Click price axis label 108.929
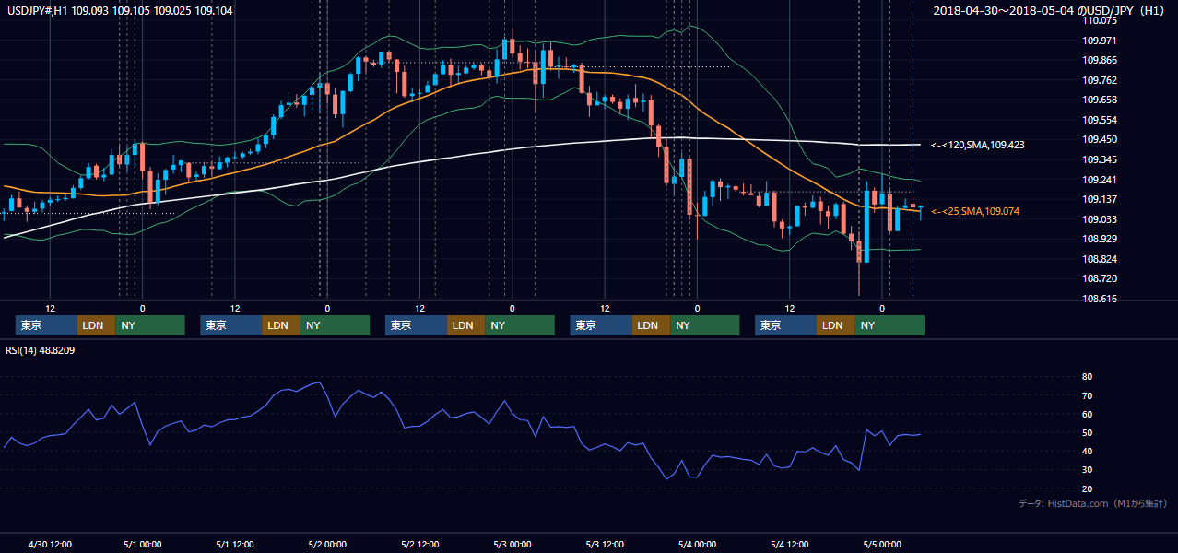Screen dimensions: 1178x553 tap(1101, 239)
